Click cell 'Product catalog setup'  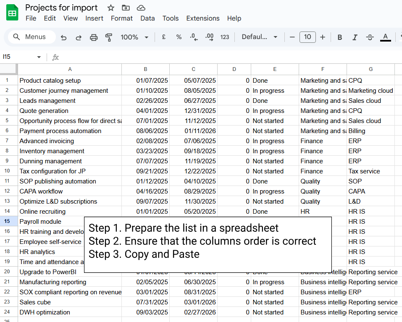pyautogui.click(x=70, y=81)
